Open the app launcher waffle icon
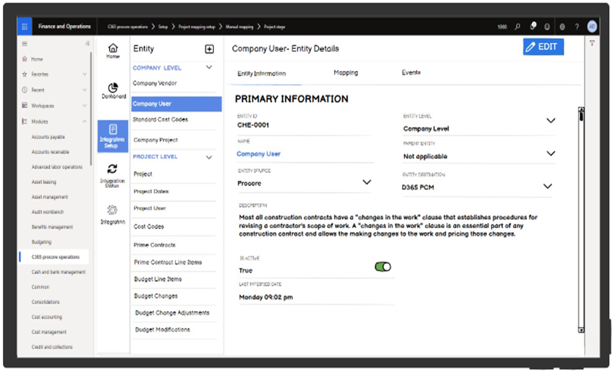This screenshot has width=614, height=377. coord(25,26)
